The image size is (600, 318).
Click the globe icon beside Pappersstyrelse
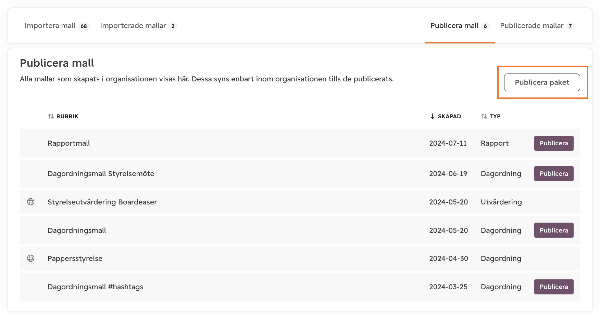coord(31,258)
